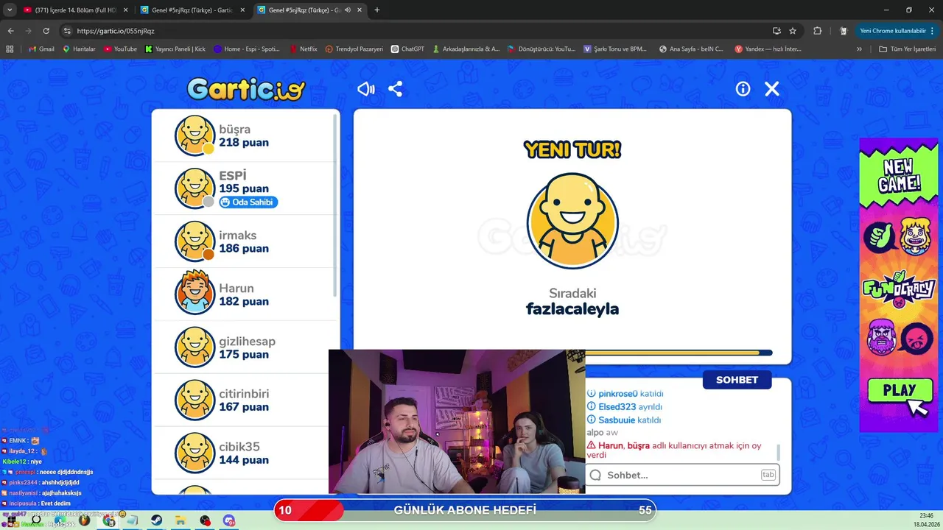This screenshot has width=943, height=530.
Task: Open the Trendyol Pazaryeri bookmark
Action: [x=354, y=49]
